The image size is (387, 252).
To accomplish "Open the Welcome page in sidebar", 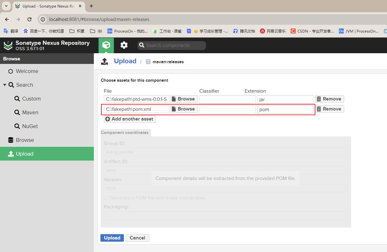I will (x=27, y=71).
